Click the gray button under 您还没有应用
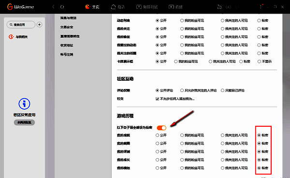Image resolution: width=290 pixels, height=178 pixels. tap(24, 122)
